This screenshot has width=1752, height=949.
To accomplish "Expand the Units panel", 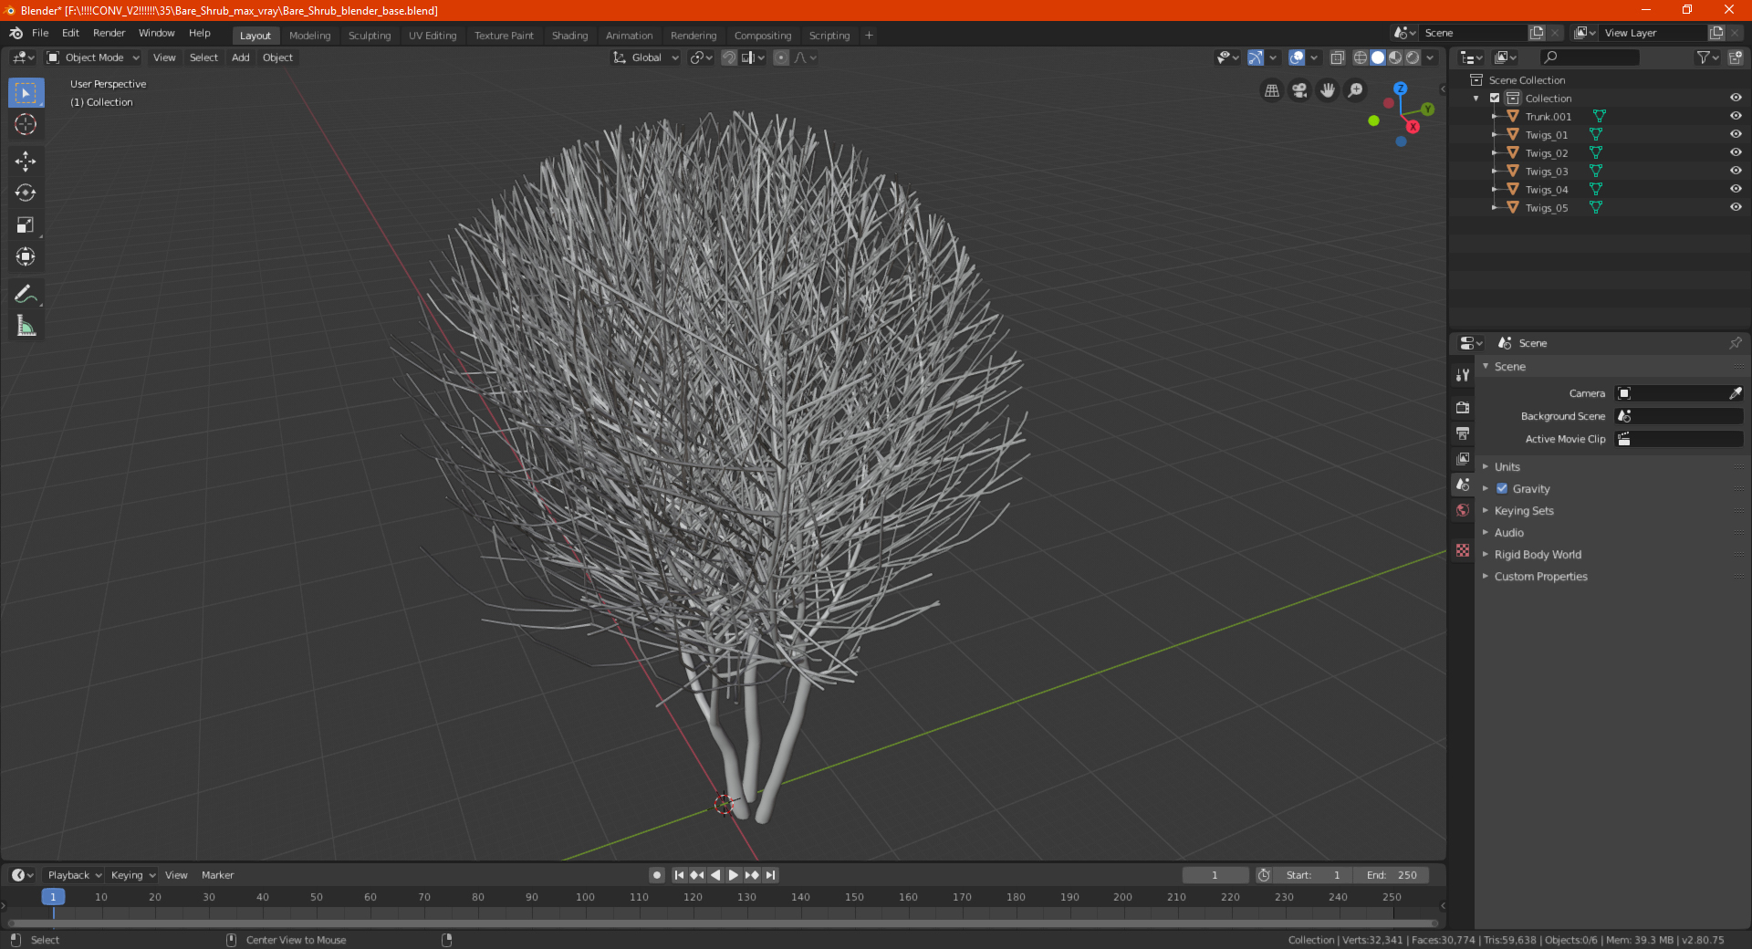I will 1507,466.
